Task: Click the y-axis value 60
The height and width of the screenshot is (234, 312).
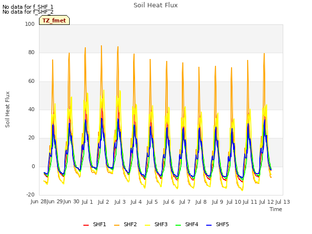Action: point(31,81)
